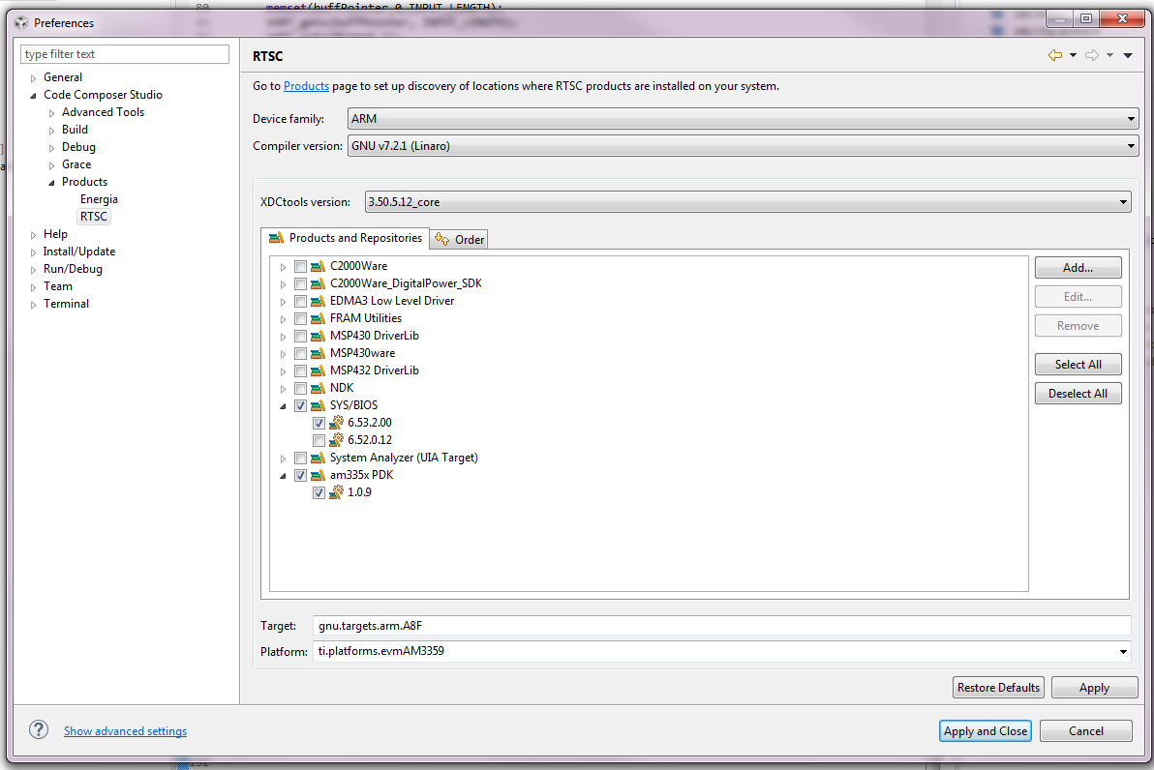Screen dimensions: 1154x770
Task: Click the Apply and Close button
Action: [986, 731]
